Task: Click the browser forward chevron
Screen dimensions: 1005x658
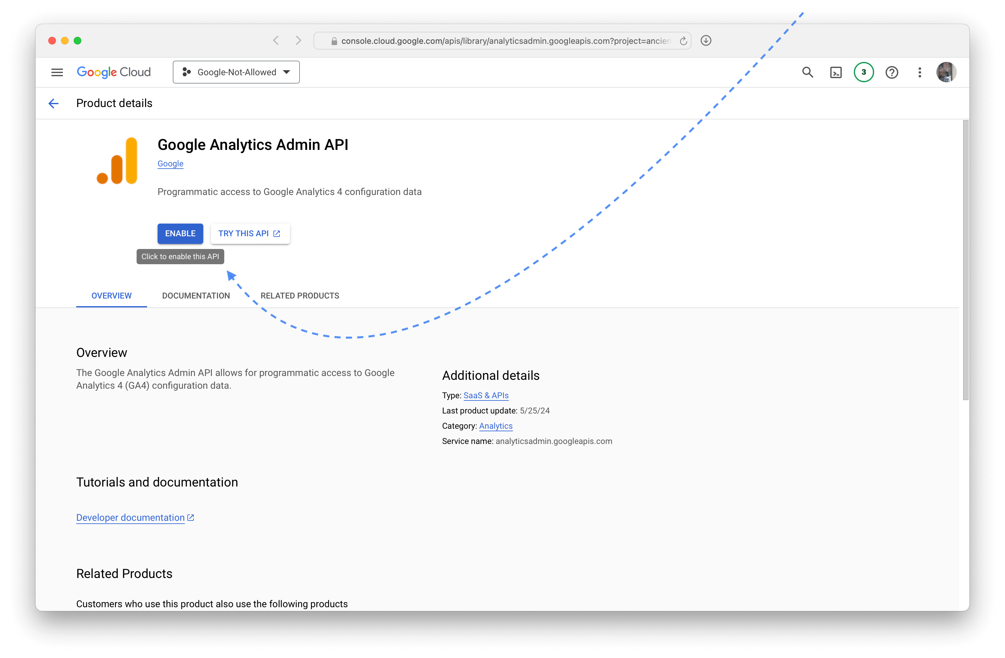Action: pyautogui.click(x=299, y=41)
